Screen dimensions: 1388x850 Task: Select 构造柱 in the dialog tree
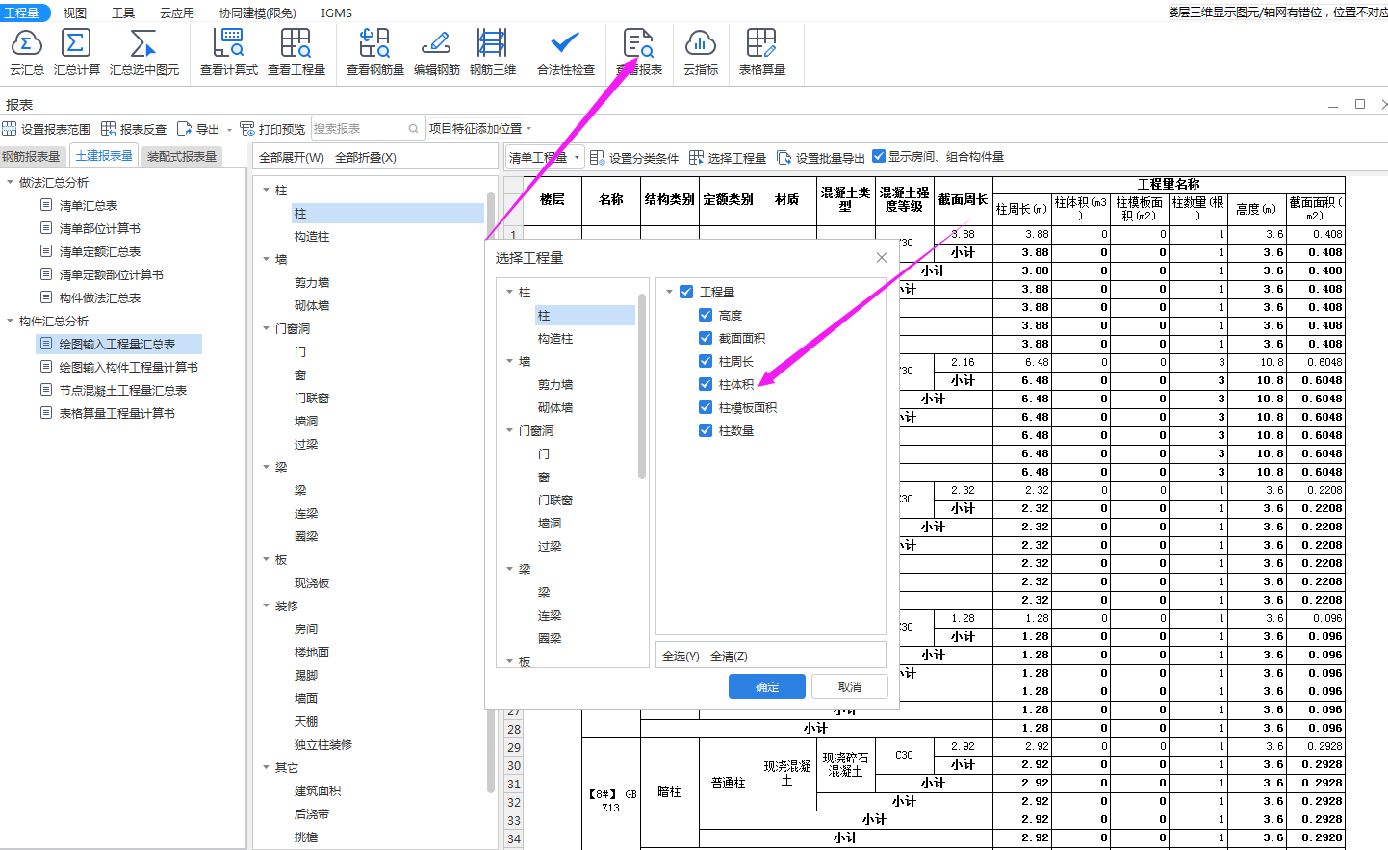(555, 338)
